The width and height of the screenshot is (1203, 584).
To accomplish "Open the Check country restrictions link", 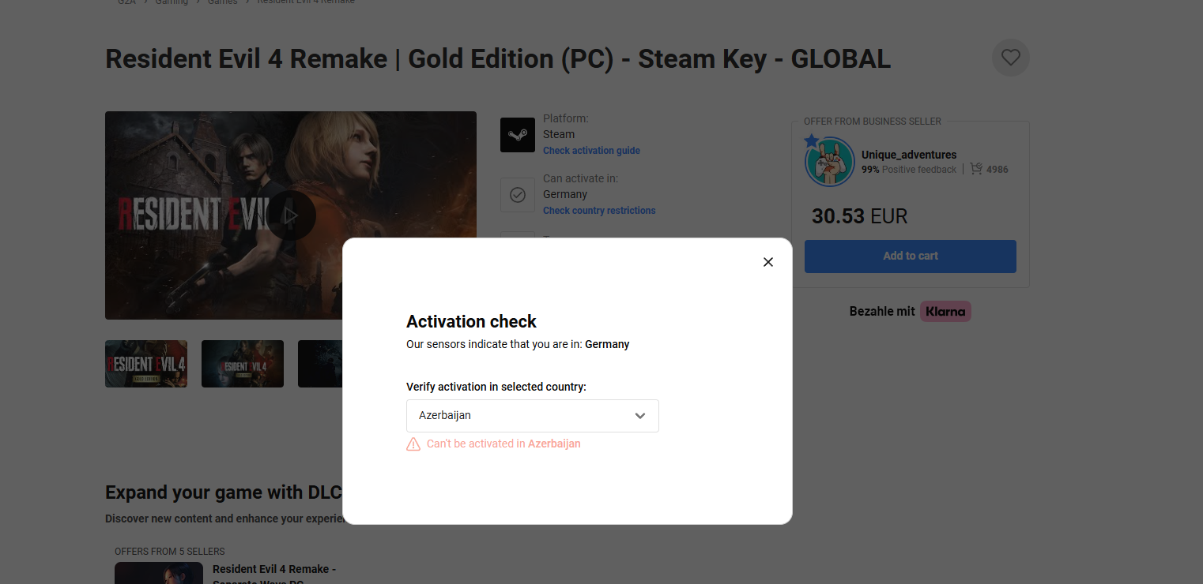I will click(599, 211).
